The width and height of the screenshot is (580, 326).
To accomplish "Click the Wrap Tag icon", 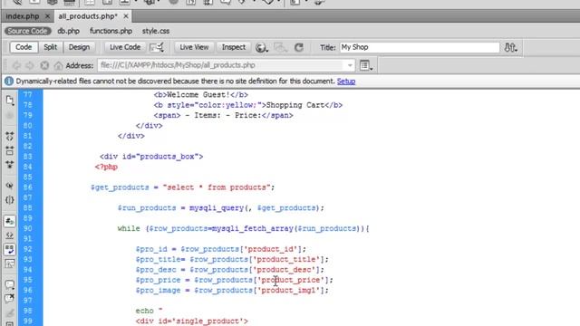I will coord(10,312).
